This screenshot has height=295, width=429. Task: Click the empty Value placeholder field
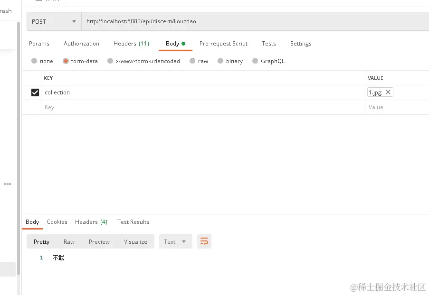[397, 107]
